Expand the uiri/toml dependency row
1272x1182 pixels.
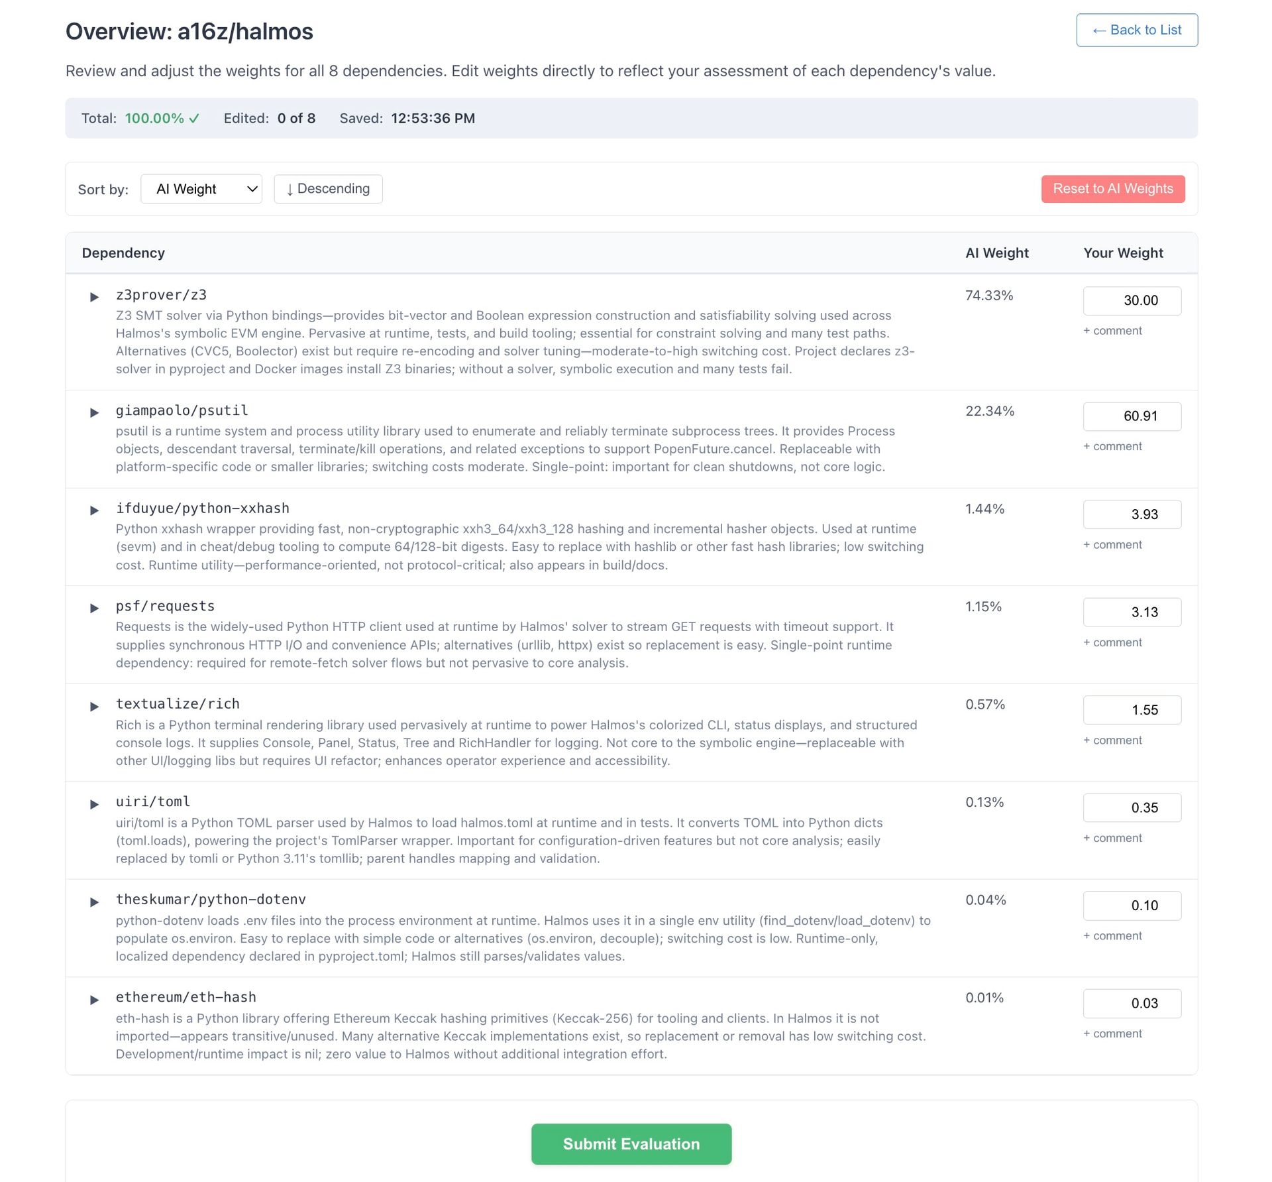pyautogui.click(x=94, y=804)
